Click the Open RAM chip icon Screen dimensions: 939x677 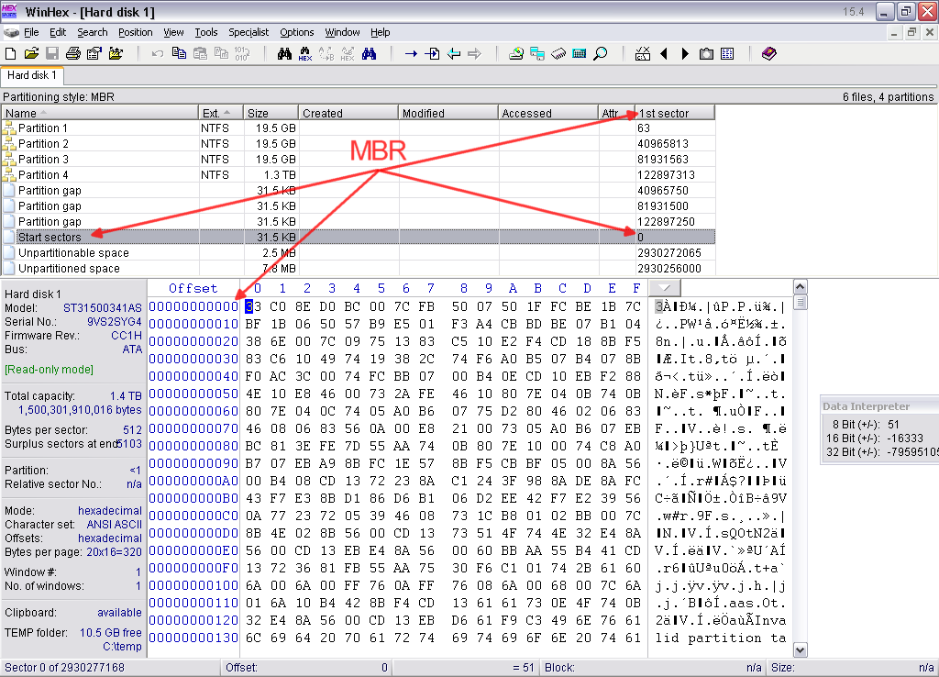click(x=558, y=54)
